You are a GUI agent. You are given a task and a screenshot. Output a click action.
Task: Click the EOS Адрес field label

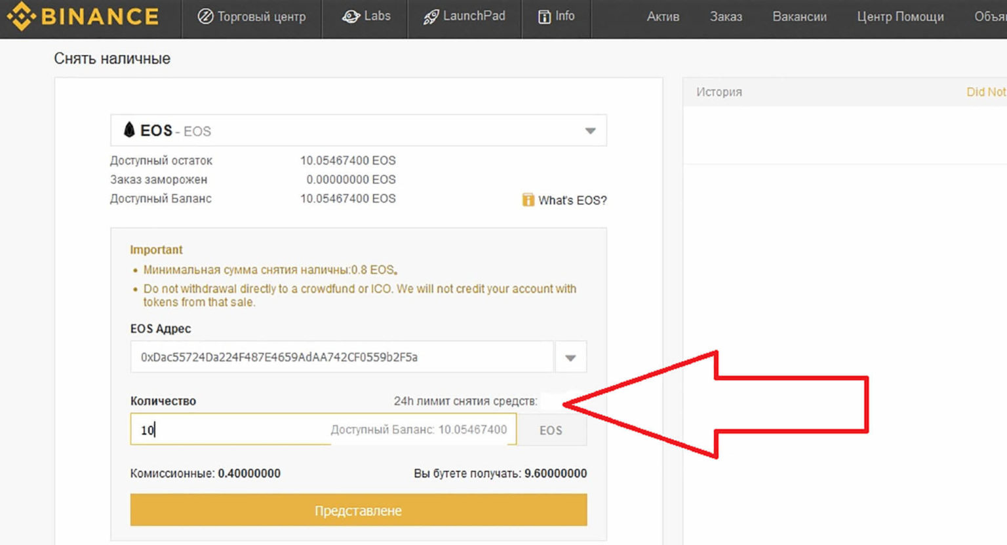[x=161, y=329]
